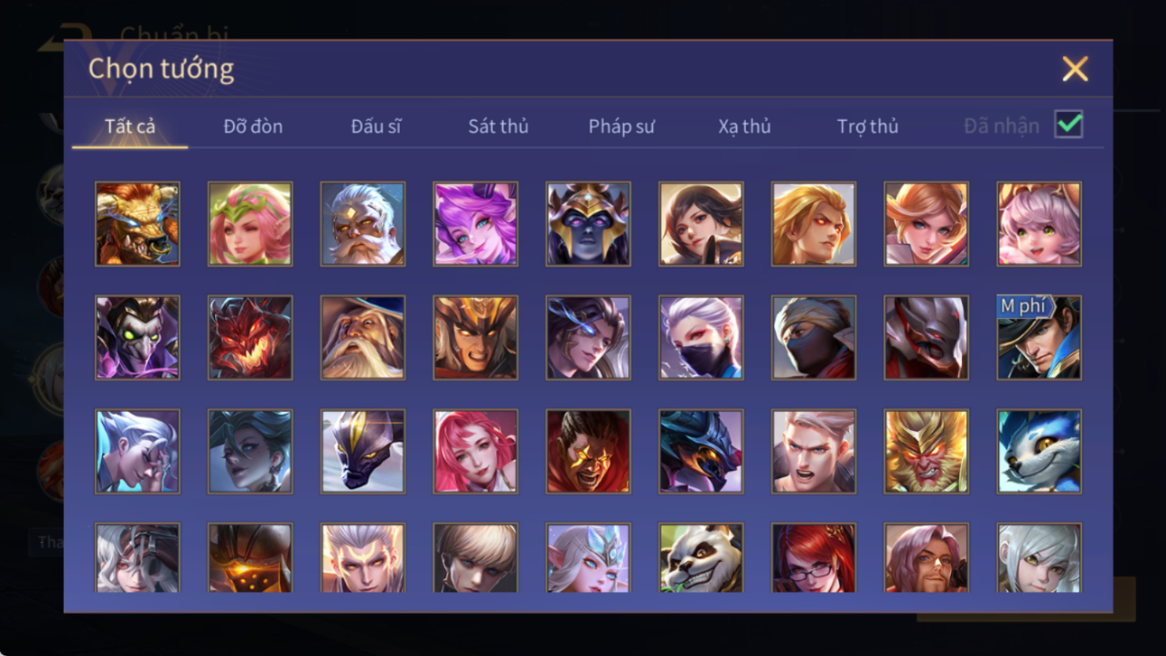Pick the blue fox hero portrait
Viewport: 1166px width, 656px height.
[1039, 452]
